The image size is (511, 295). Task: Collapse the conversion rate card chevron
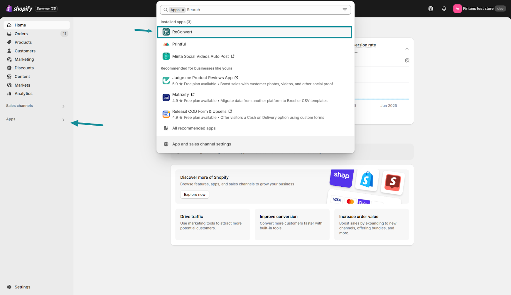407,49
